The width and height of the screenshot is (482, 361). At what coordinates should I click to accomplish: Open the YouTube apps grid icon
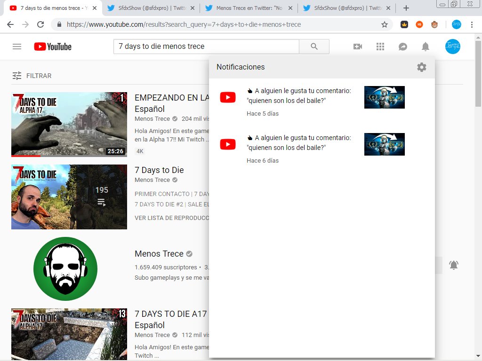[x=380, y=47]
